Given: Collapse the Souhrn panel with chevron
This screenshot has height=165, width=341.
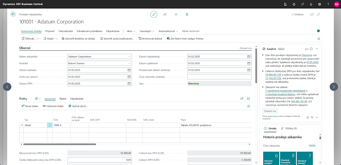Looking at the screenshot, I should point(317,49).
